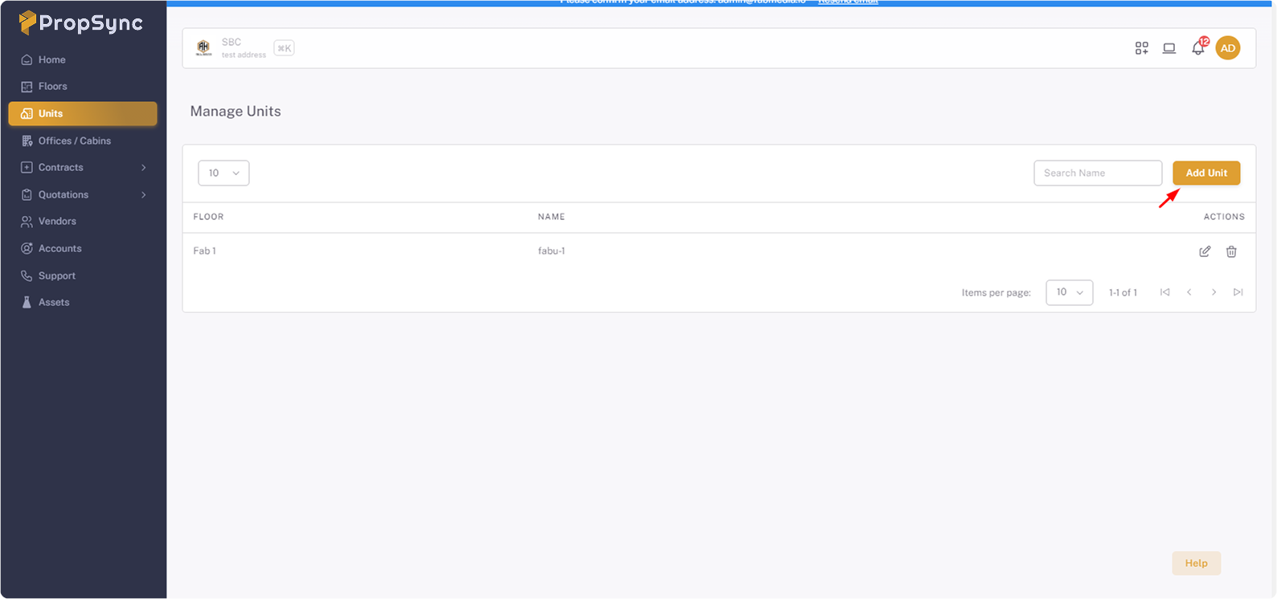This screenshot has height=599, width=1277.
Task: Click the Manage Units heading
Action: (235, 112)
